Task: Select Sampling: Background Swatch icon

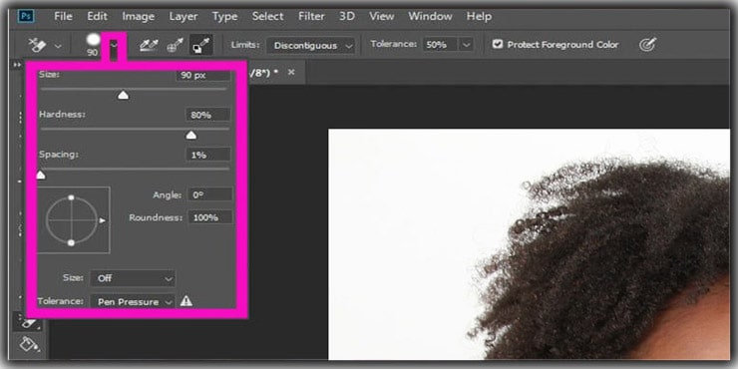Action: pyautogui.click(x=201, y=45)
